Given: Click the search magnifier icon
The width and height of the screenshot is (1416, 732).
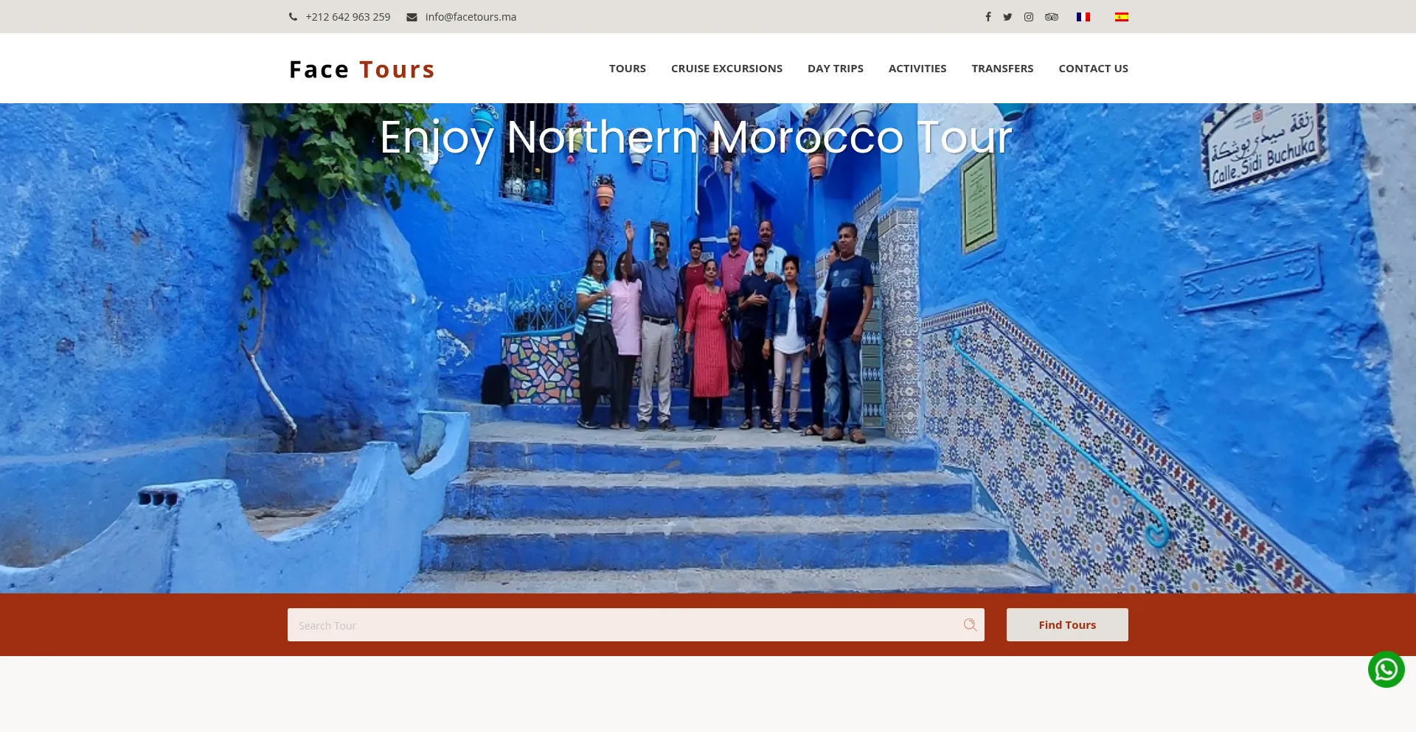Looking at the screenshot, I should (970, 624).
